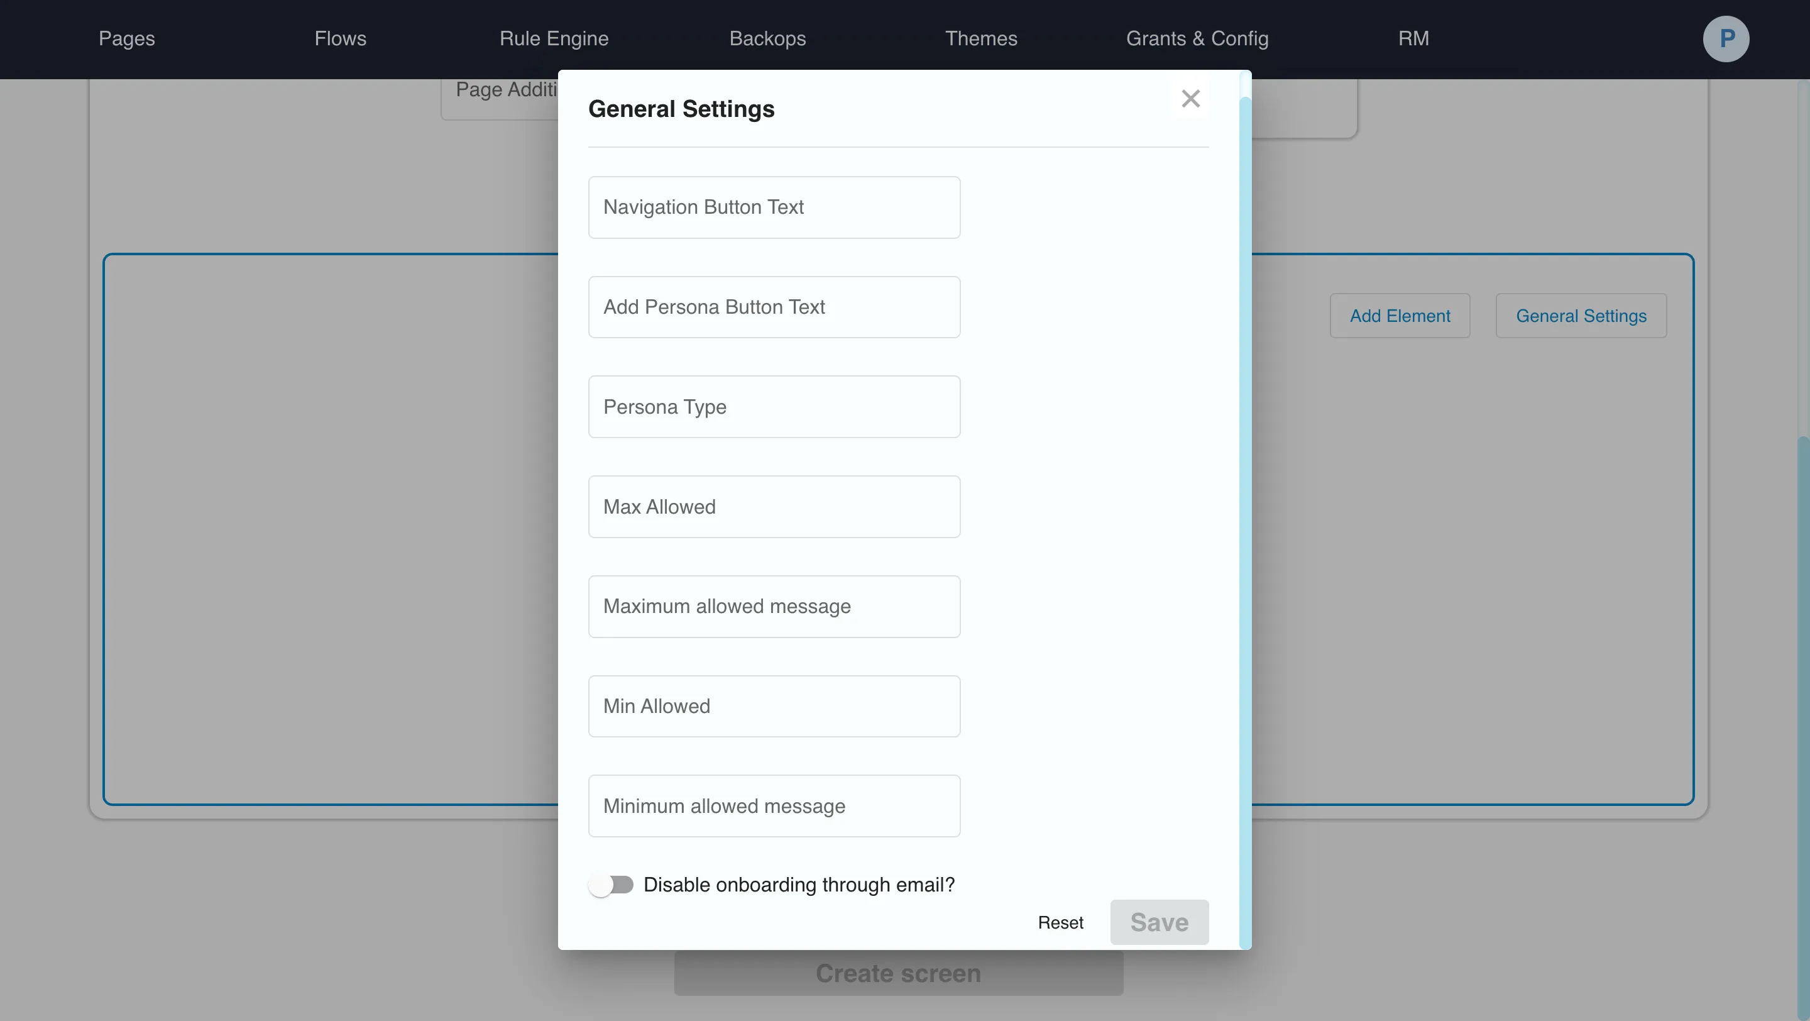This screenshot has height=1021, width=1810.
Task: Open General Settings button behind dialog
Action: 1581,316
